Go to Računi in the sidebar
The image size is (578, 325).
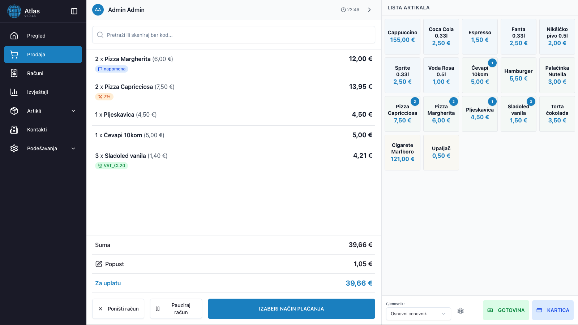35,73
